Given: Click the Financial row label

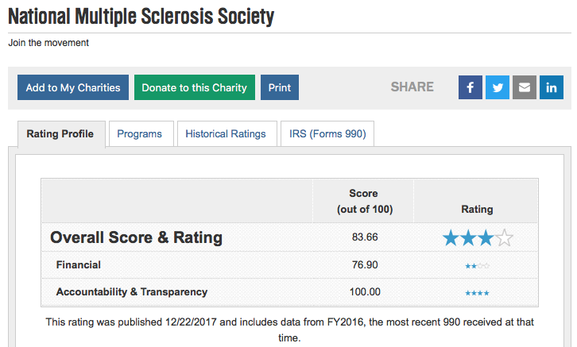Looking at the screenshot, I should tap(79, 264).
